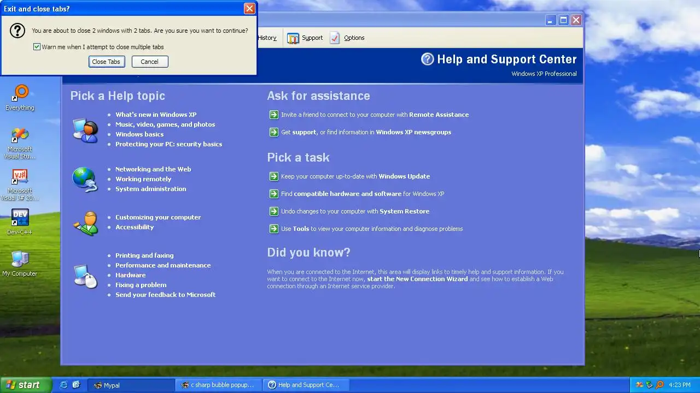Click the arrow icon beside System Restore
This screenshot has height=393, width=700.
pos(274,211)
